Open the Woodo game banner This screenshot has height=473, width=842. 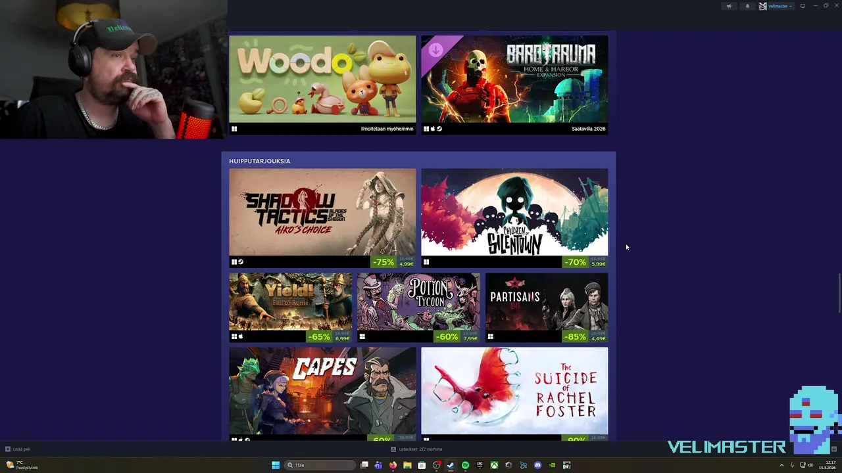point(322,79)
